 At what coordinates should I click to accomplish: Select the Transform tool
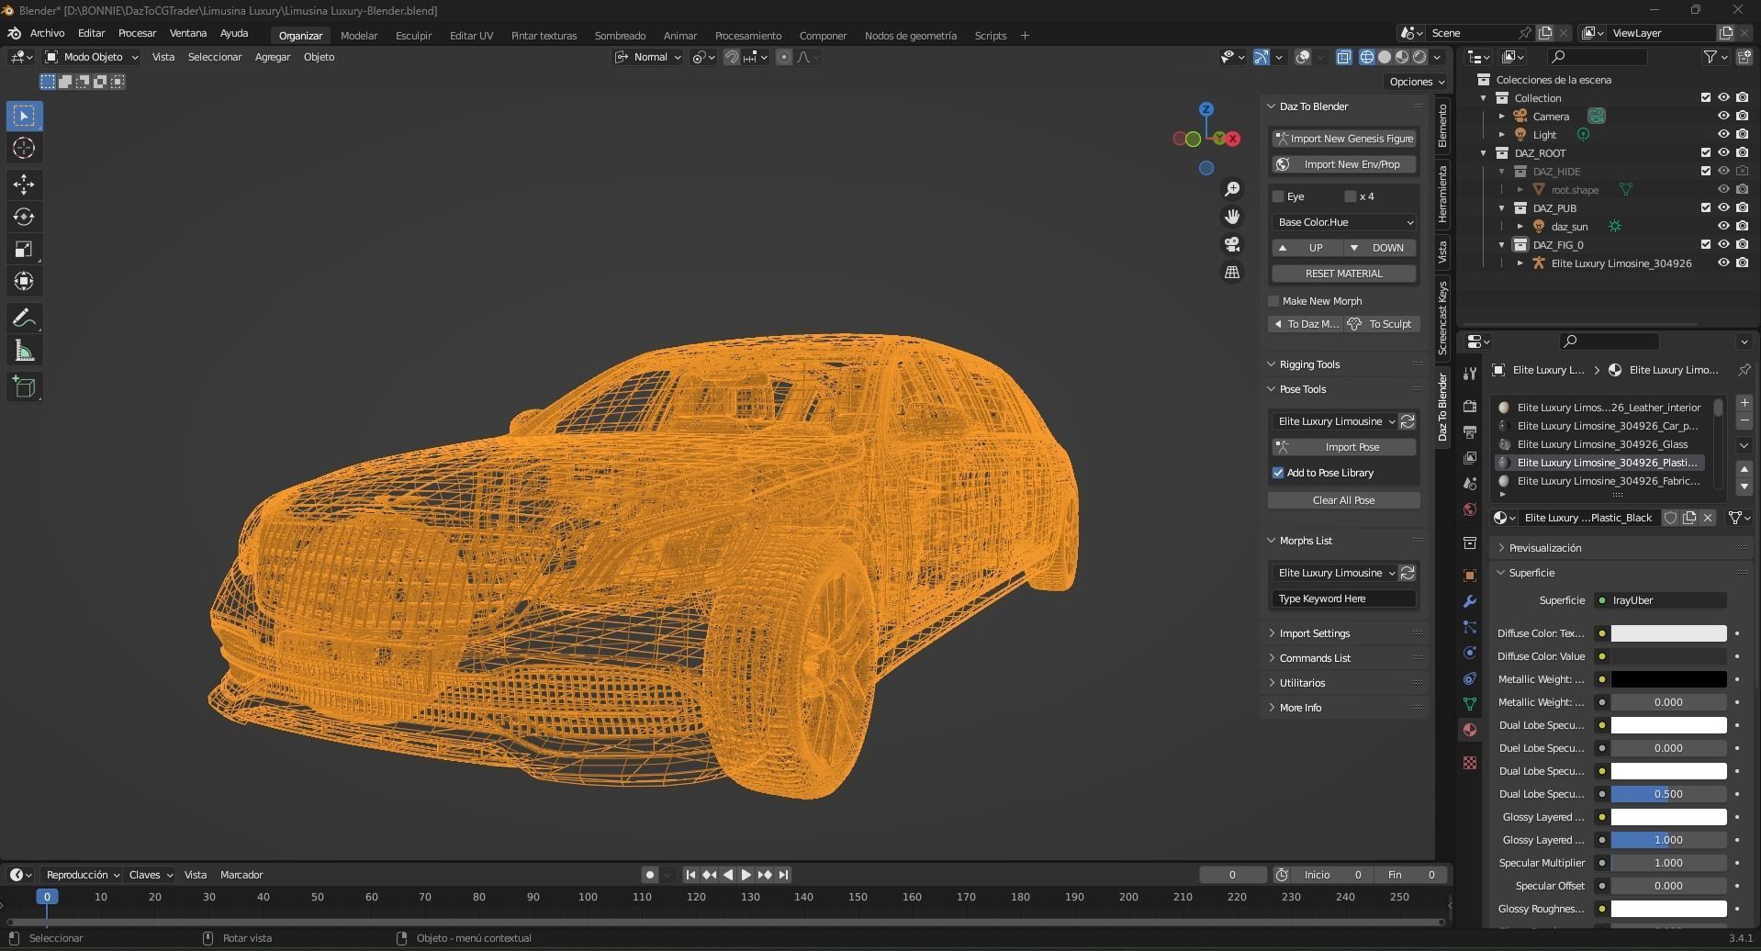(x=24, y=281)
